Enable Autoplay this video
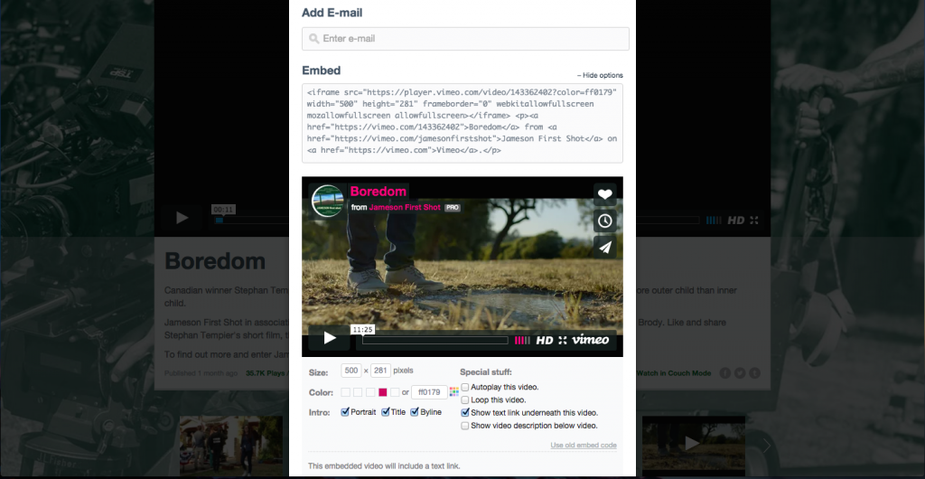 click(465, 387)
